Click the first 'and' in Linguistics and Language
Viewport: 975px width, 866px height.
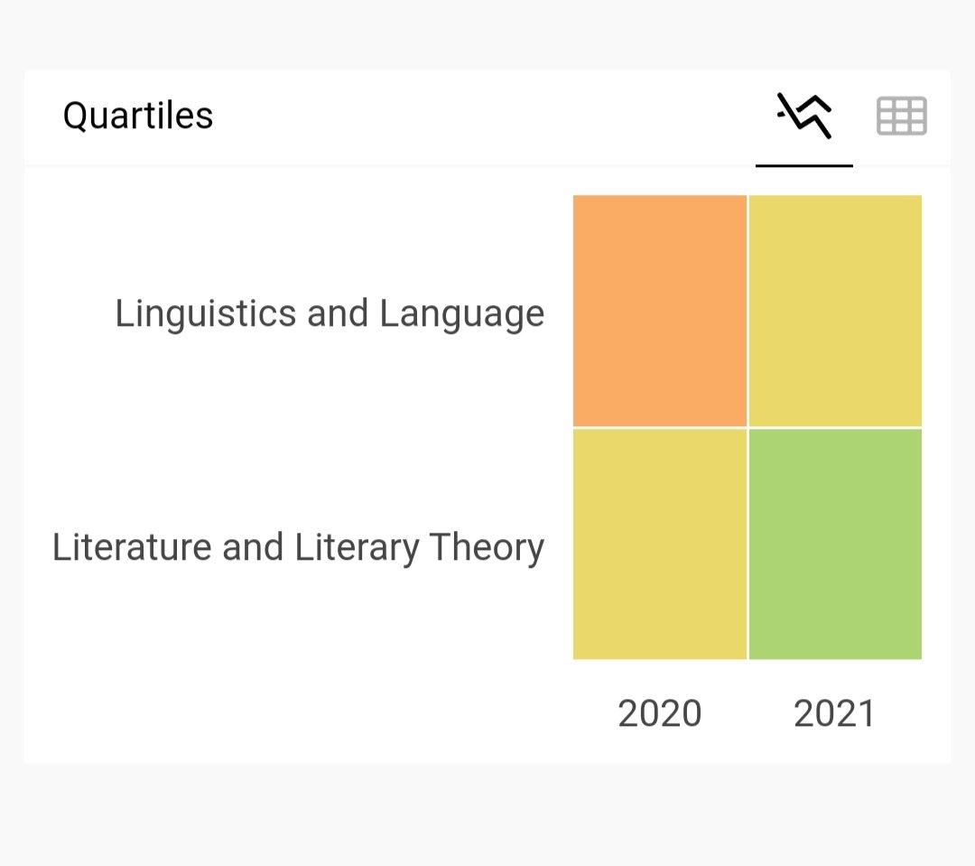[338, 313]
